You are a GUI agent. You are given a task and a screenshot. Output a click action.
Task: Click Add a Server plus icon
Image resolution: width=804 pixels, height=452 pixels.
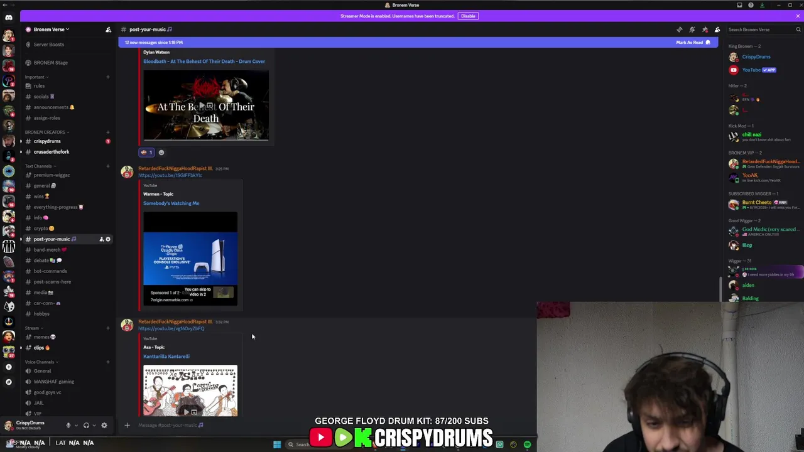[9, 367]
